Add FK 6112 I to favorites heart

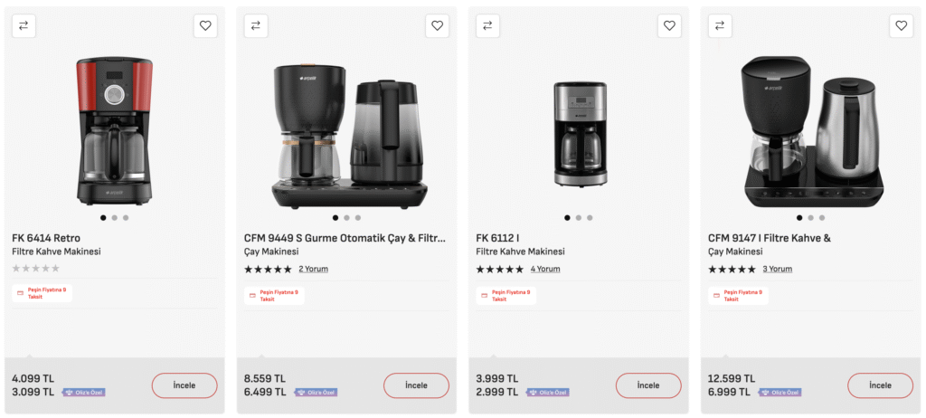669,26
